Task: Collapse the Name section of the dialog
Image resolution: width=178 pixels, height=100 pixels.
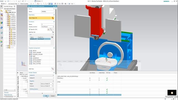Action: [x=54, y=9]
